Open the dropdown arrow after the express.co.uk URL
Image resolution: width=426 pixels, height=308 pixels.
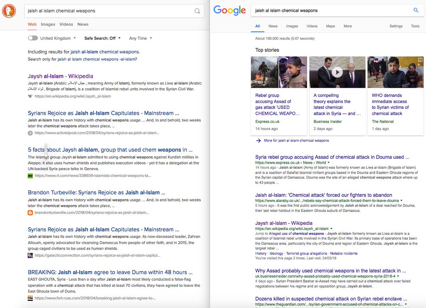tap(328, 163)
